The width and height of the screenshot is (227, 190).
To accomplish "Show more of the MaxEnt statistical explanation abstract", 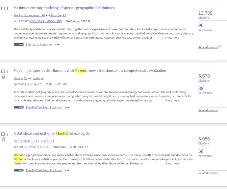I will [x=172, y=163].
